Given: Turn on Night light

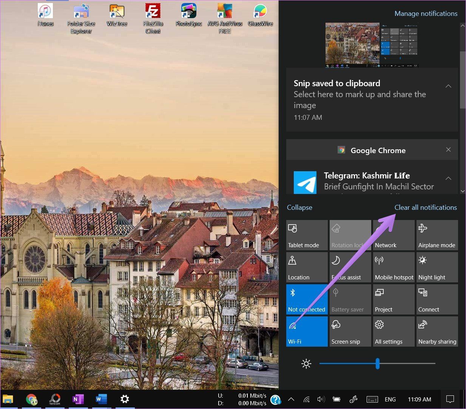Looking at the screenshot, I should tap(437, 267).
